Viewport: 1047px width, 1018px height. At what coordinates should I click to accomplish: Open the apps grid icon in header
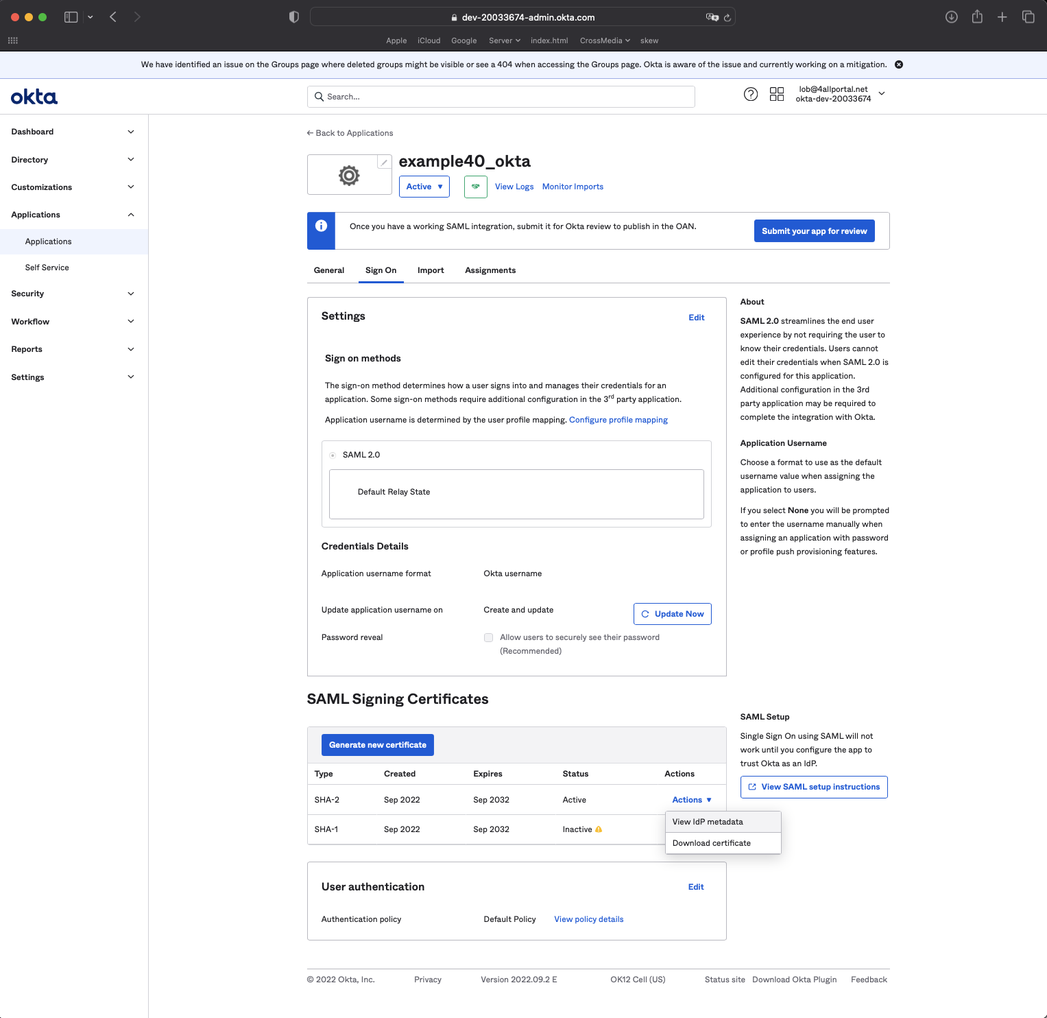pyautogui.click(x=777, y=94)
